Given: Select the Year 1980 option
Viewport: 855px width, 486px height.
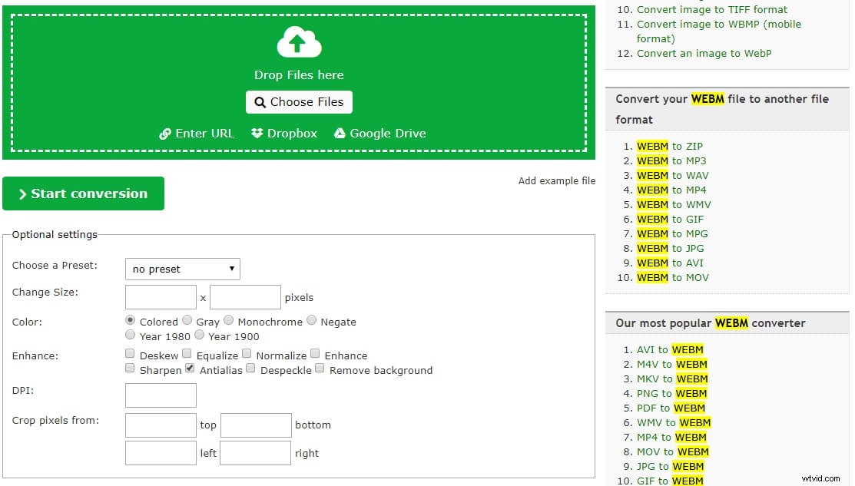Looking at the screenshot, I should pos(131,336).
